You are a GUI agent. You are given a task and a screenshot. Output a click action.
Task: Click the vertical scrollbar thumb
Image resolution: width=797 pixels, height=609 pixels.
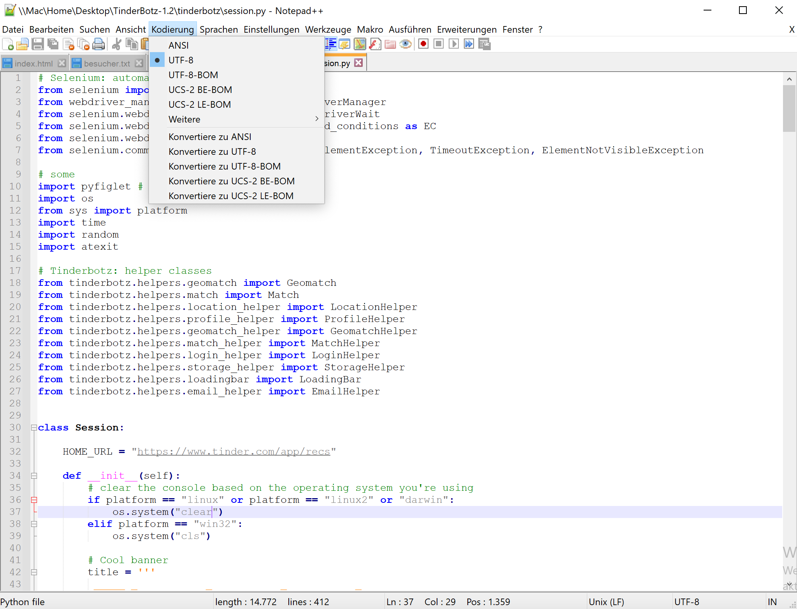789,109
